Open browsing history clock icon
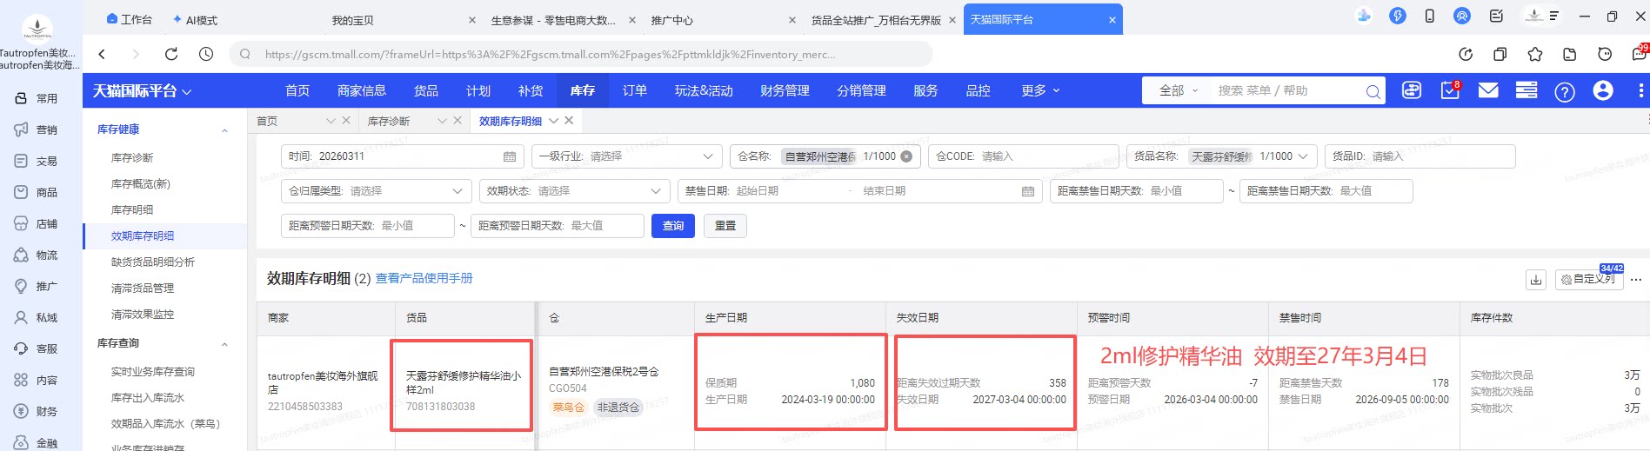Image resolution: width=1650 pixels, height=451 pixels. tap(206, 54)
